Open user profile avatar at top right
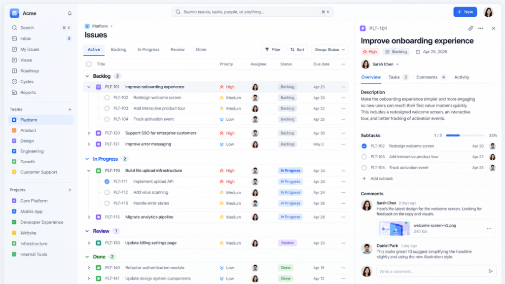Screen dimensions: 505x284 (488, 12)
